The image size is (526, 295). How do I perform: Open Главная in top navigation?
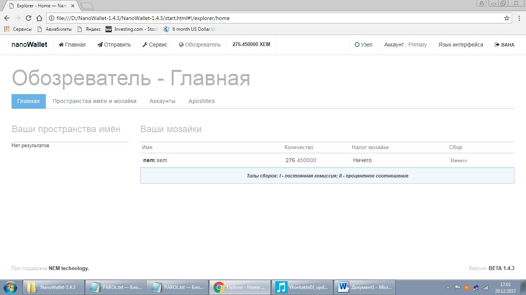pyautogui.click(x=72, y=45)
